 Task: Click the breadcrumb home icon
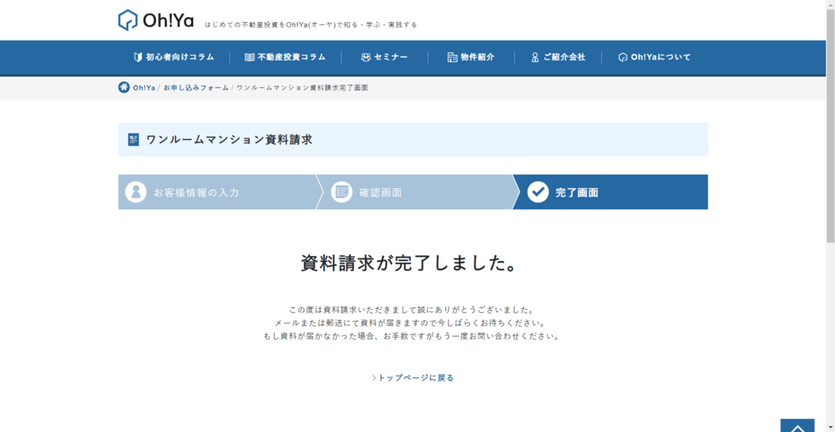[x=124, y=87]
